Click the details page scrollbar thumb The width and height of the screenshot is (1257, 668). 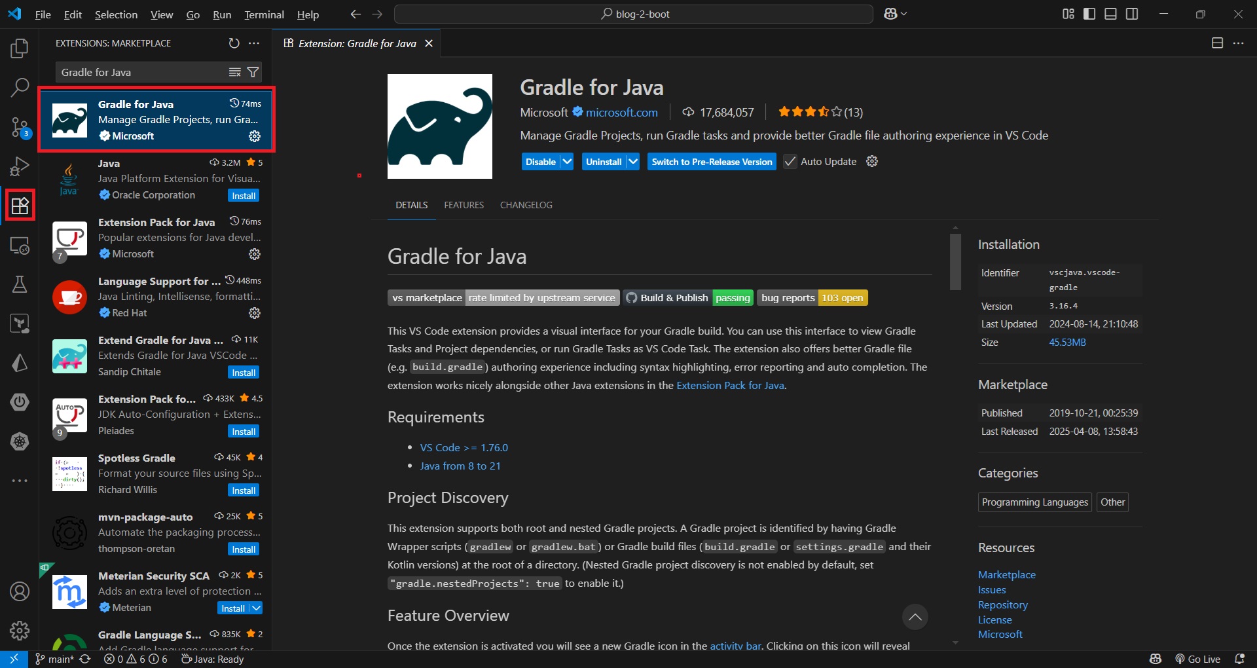[x=955, y=262]
